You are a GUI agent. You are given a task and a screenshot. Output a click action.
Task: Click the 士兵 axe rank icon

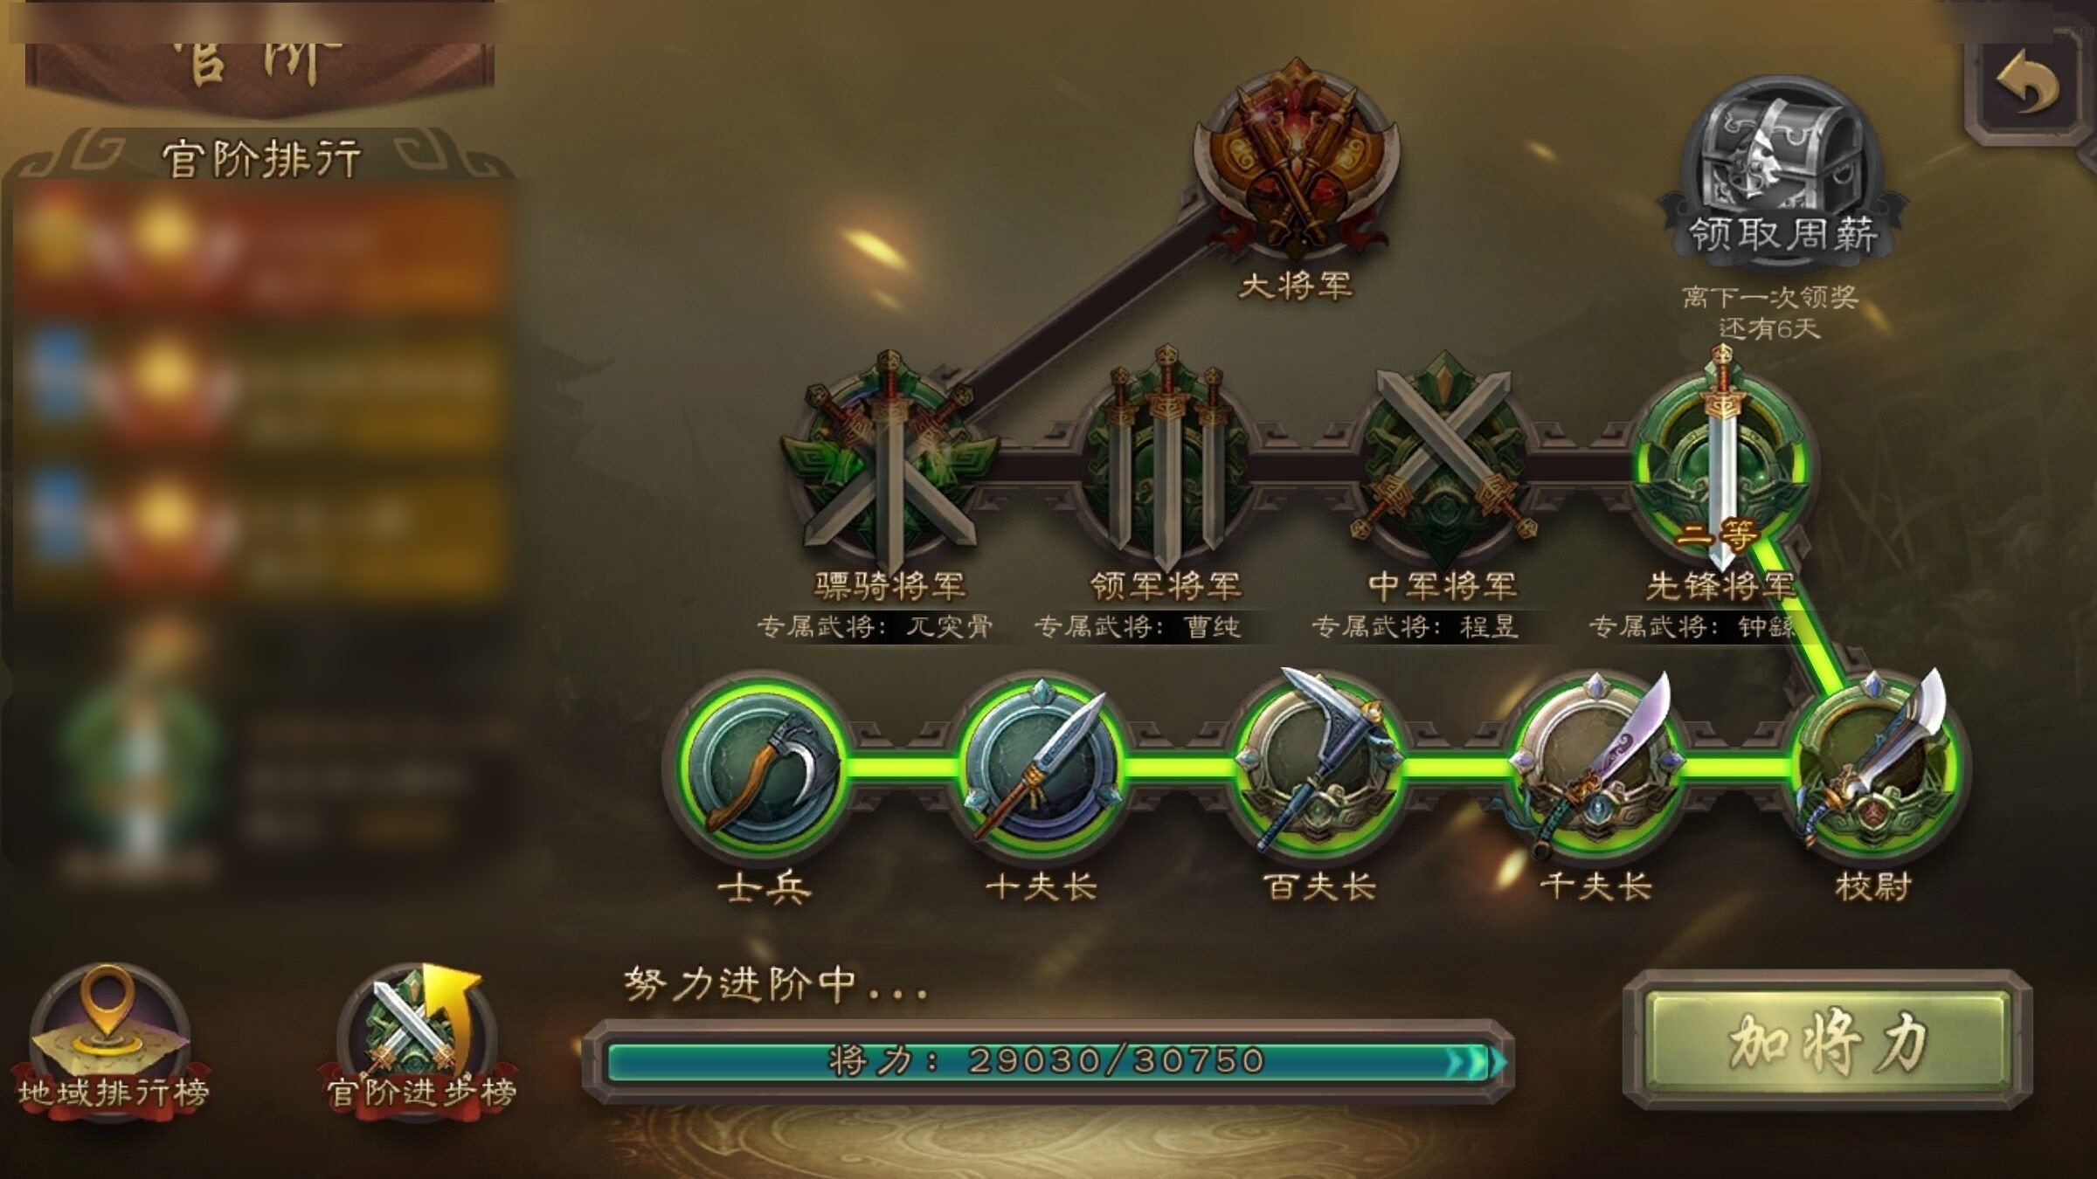tap(763, 767)
